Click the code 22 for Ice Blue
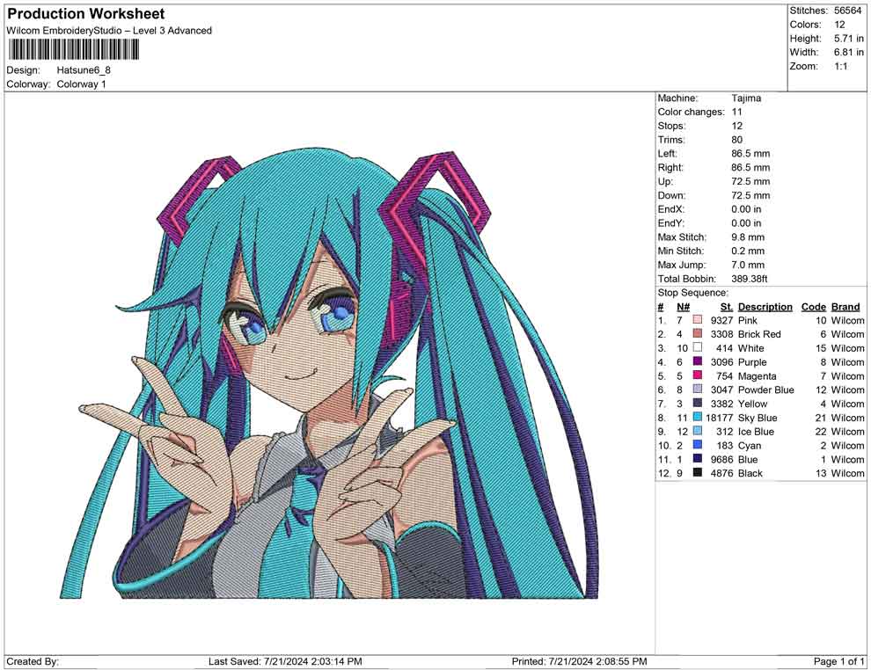871x670 pixels. coord(821,432)
